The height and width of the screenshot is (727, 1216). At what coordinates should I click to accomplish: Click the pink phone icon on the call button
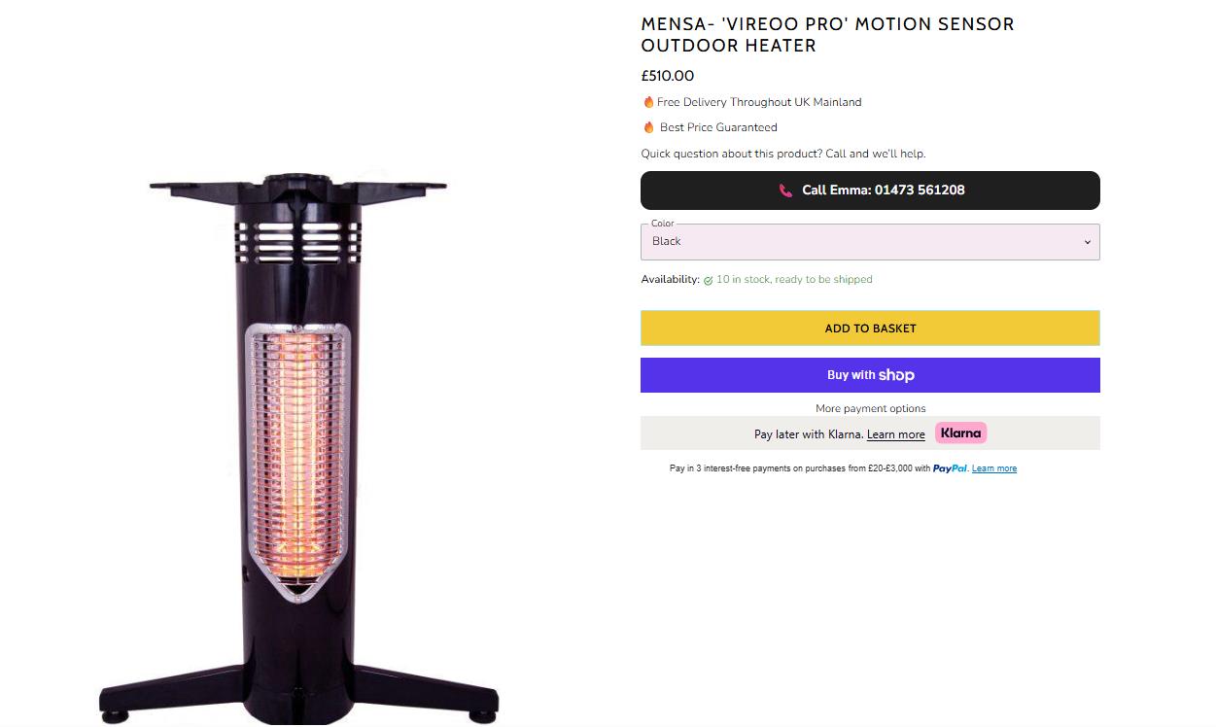[785, 190]
